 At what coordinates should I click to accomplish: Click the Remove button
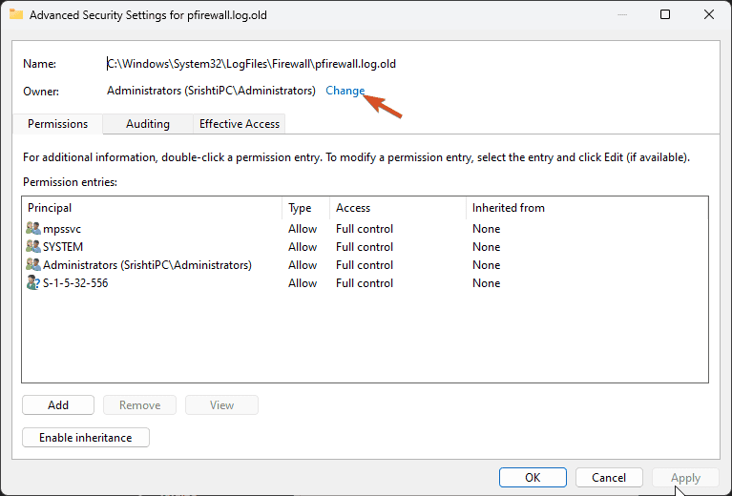[x=139, y=405]
